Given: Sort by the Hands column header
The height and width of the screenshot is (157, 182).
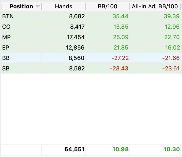Looking at the screenshot, I should point(64,7).
